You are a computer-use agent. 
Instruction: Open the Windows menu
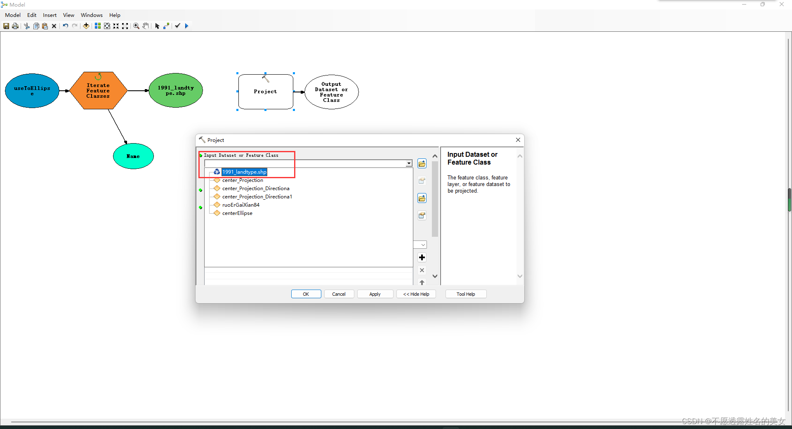point(92,15)
